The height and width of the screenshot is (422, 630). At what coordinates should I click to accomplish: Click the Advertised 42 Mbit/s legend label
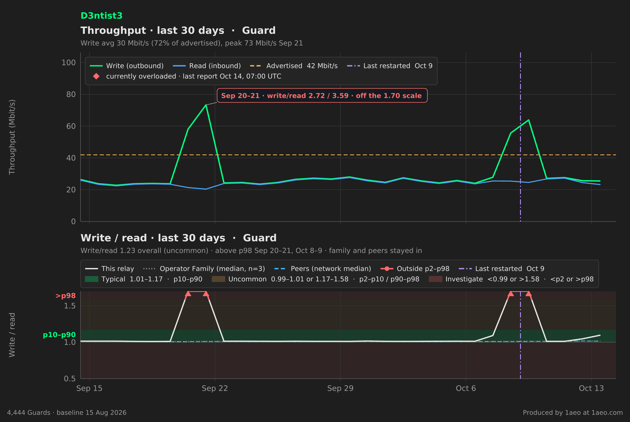click(x=302, y=66)
